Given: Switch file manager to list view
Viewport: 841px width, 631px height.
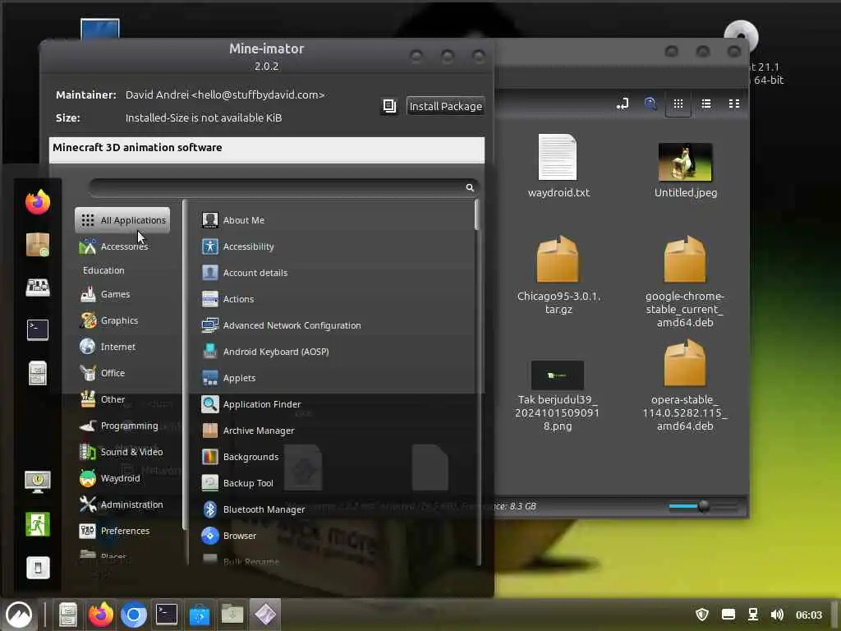Looking at the screenshot, I should (706, 104).
